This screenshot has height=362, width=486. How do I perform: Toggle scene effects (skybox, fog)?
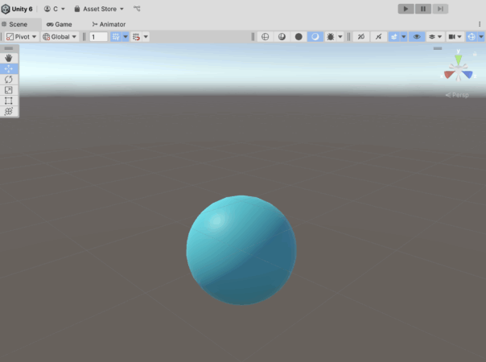[394, 36]
